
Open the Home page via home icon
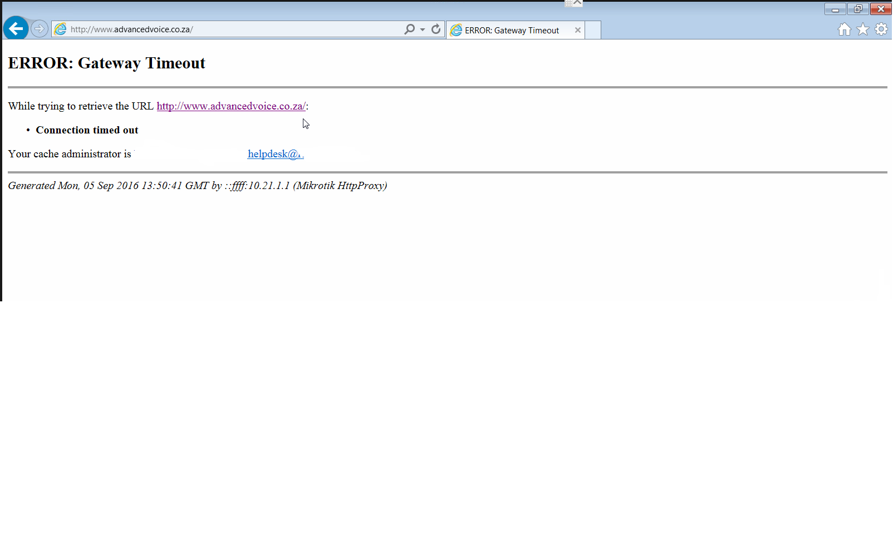844,29
